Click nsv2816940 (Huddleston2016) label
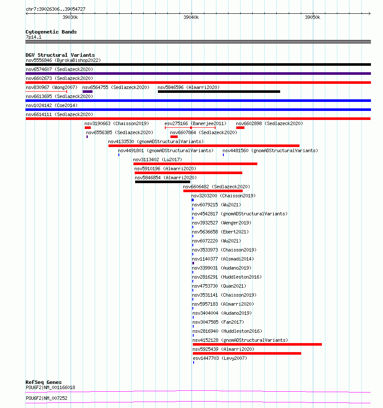The image size is (383, 408). pyautogui.click(x=227, y=331)
